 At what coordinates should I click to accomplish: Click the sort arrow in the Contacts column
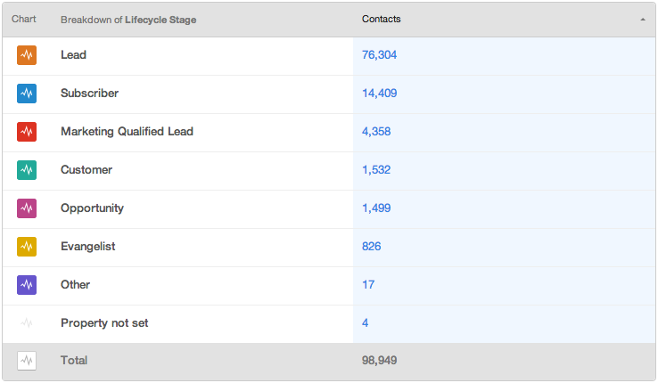point(643,20)
